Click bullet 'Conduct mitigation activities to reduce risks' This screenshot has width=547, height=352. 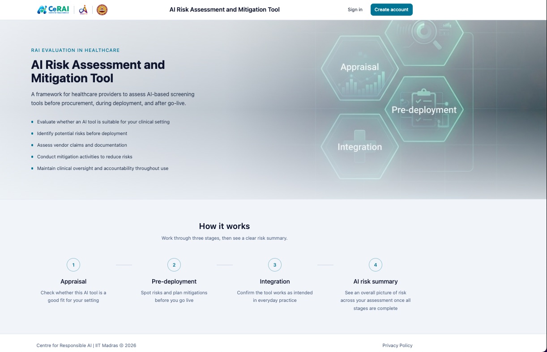click(85, 157)
